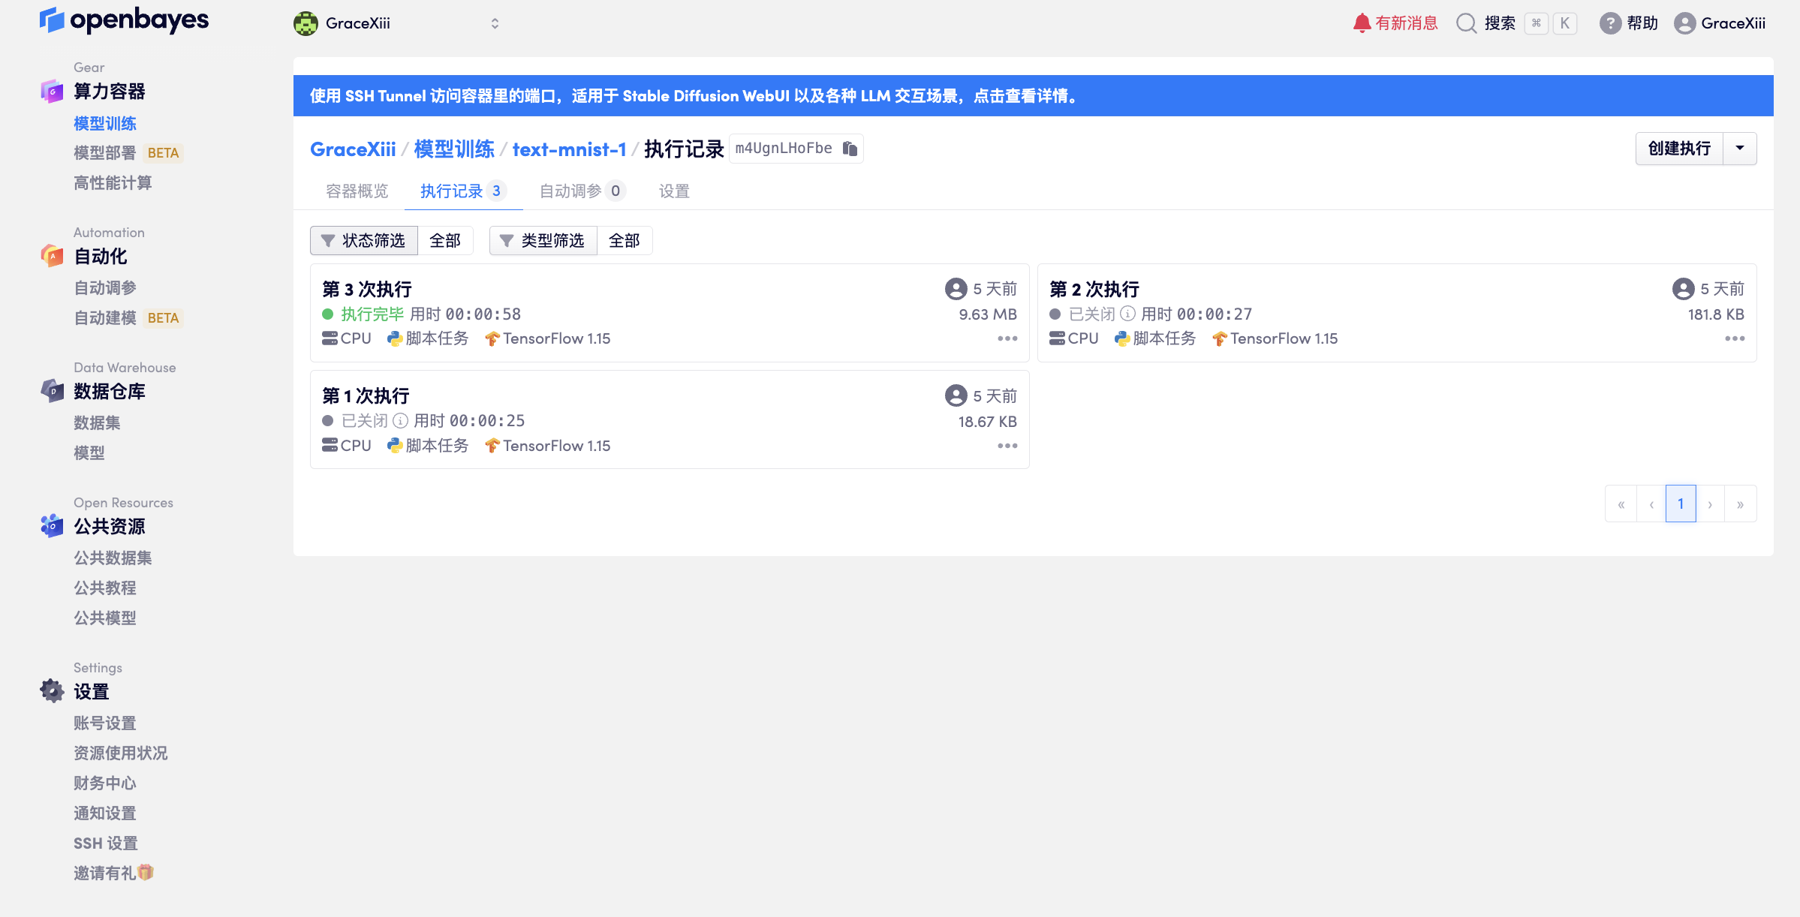The height and width of the screenshot is (917, 1800).
Task: Open the openbayes home logo
Action: point(124,22)
